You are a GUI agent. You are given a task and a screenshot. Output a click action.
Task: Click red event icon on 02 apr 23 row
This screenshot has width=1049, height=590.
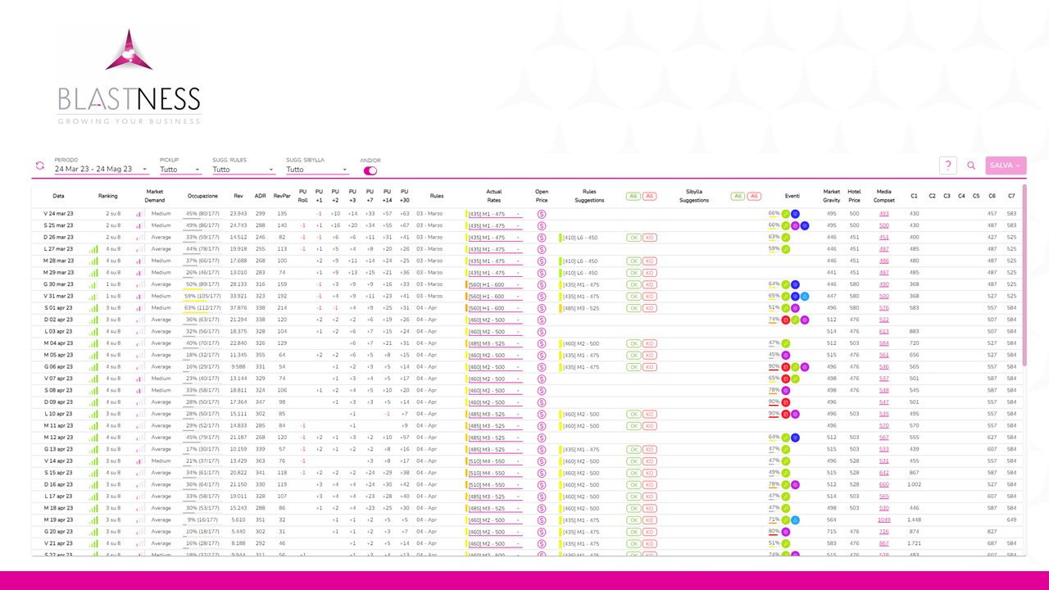[x=785, y=320]
